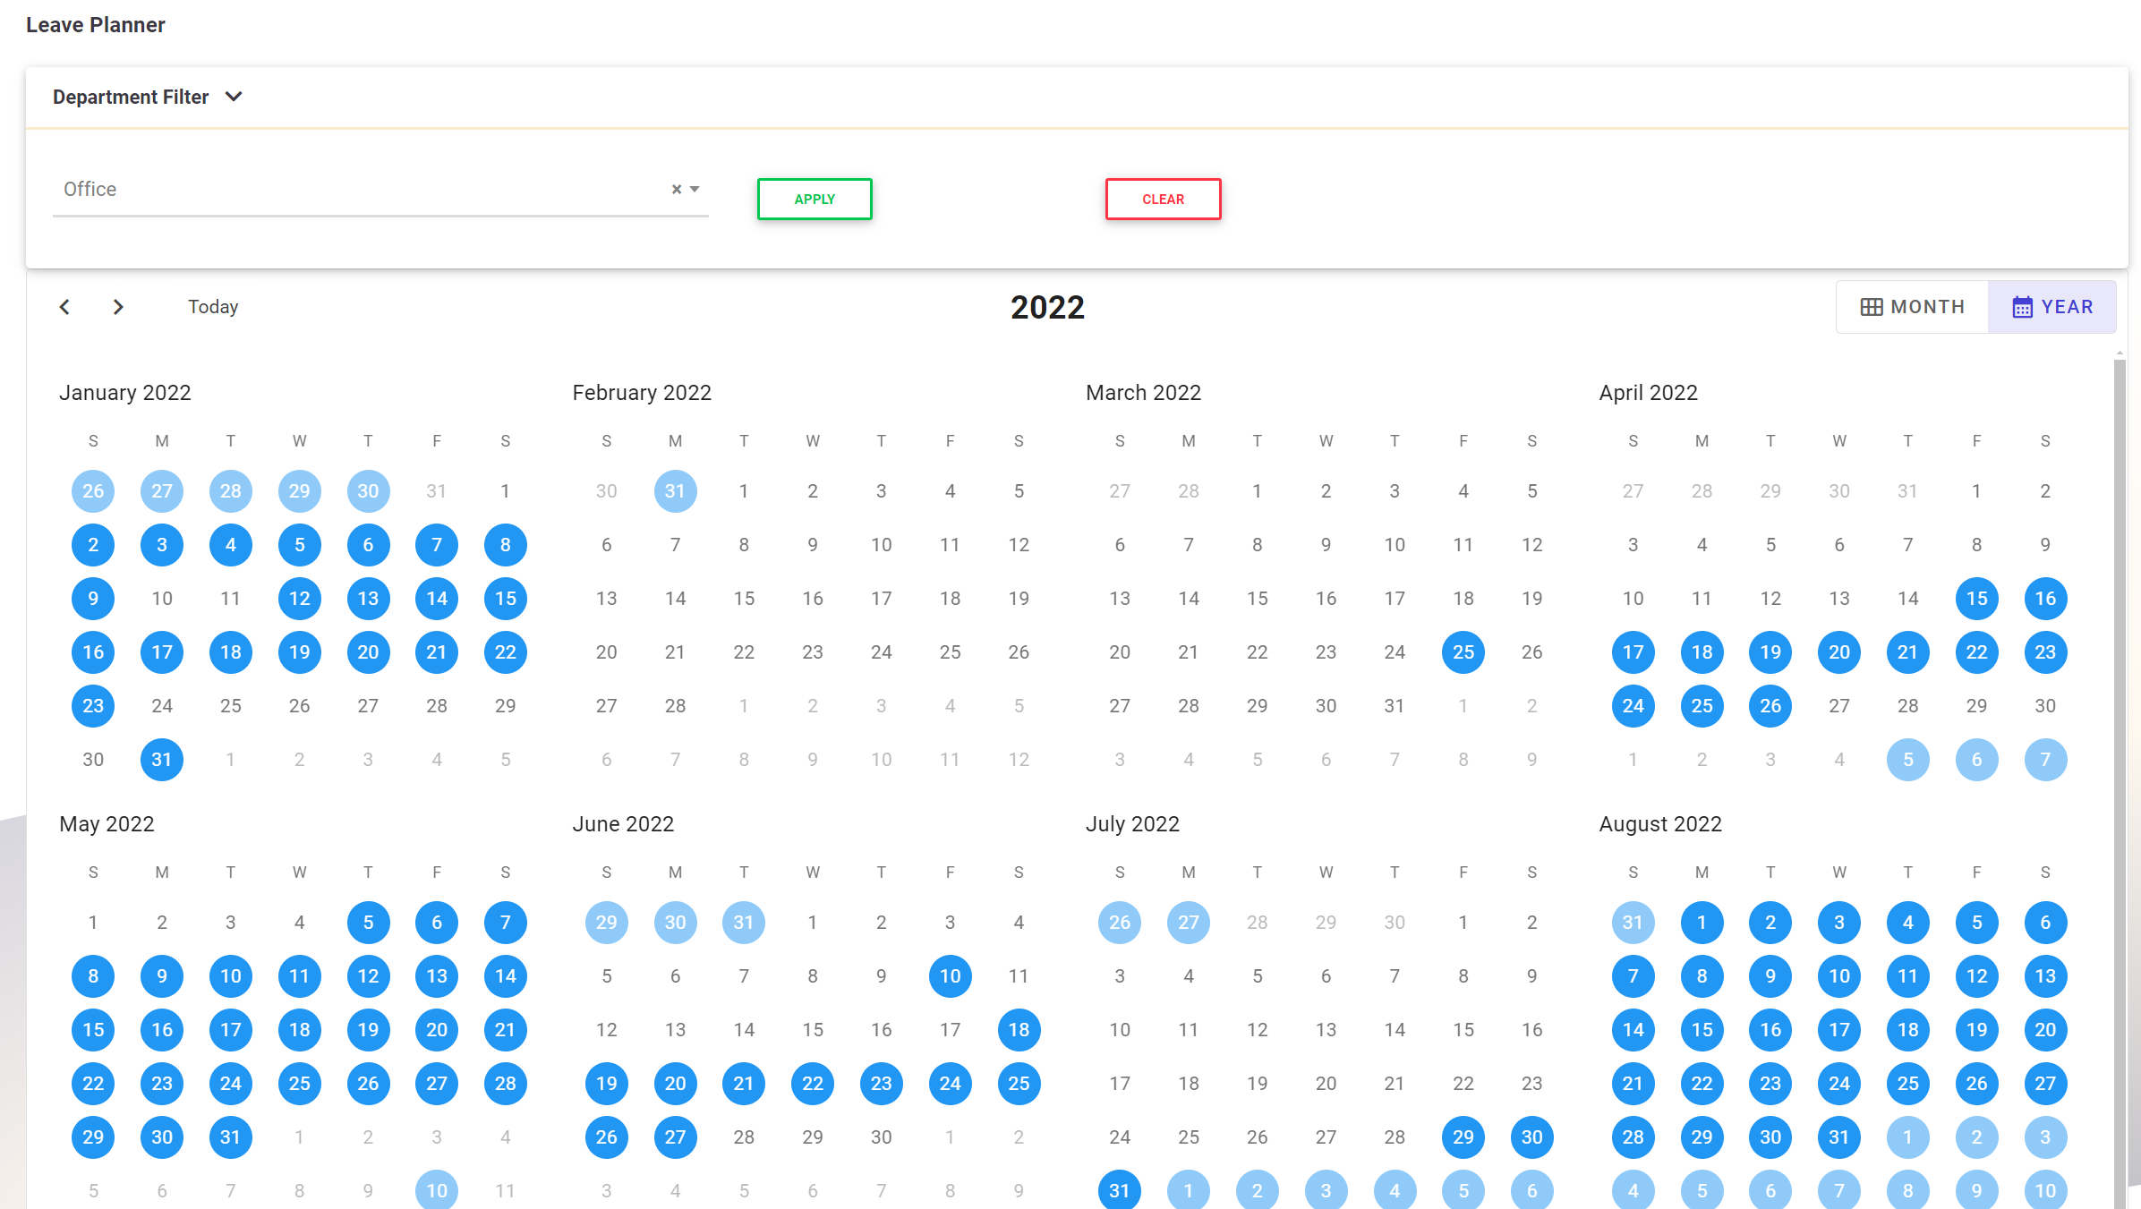Click CLEAR to reset the filter
Screen dimensions: 2141x1209
[x=1164, y=199]
